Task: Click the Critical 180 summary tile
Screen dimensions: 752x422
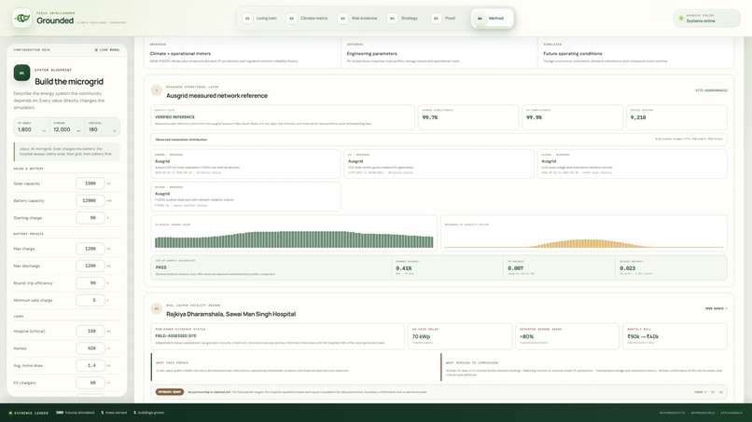Action: (x=102, y=127)
